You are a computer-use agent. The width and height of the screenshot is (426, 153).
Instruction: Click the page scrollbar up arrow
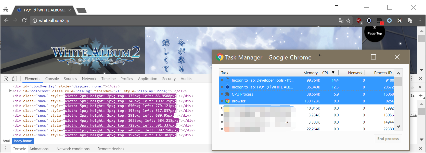(422, 30)
